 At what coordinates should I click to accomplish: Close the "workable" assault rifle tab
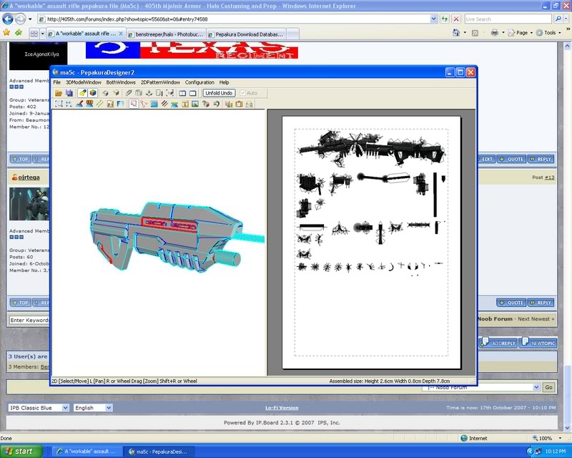121,34
